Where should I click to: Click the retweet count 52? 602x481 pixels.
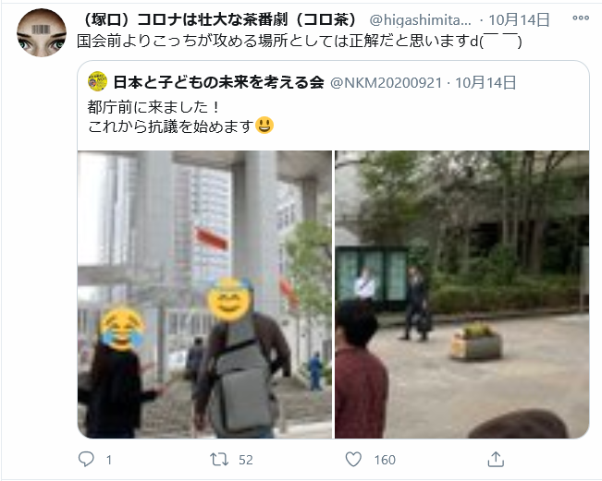pos(246,460)
